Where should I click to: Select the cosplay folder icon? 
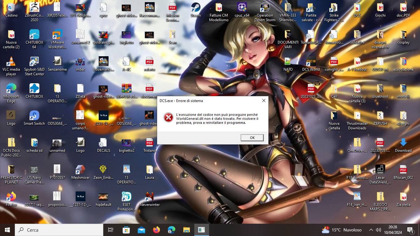tap(403, 37)
